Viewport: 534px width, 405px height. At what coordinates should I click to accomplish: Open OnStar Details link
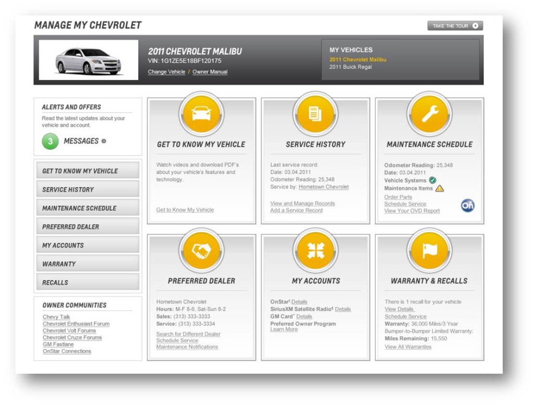pos(299,302)
